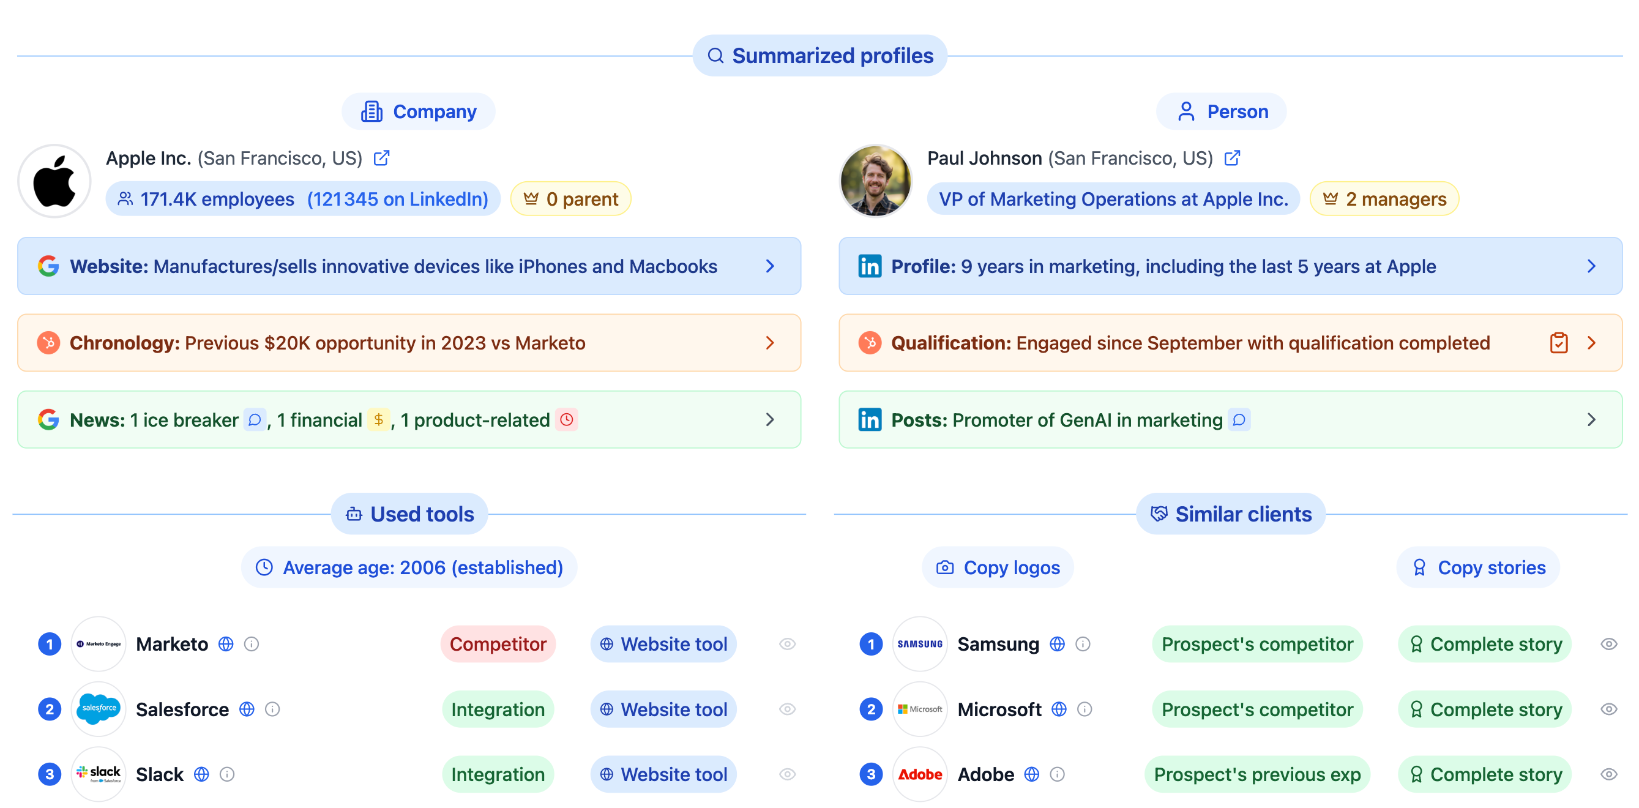Click Marketo's Competitor tag

point(498,644)
